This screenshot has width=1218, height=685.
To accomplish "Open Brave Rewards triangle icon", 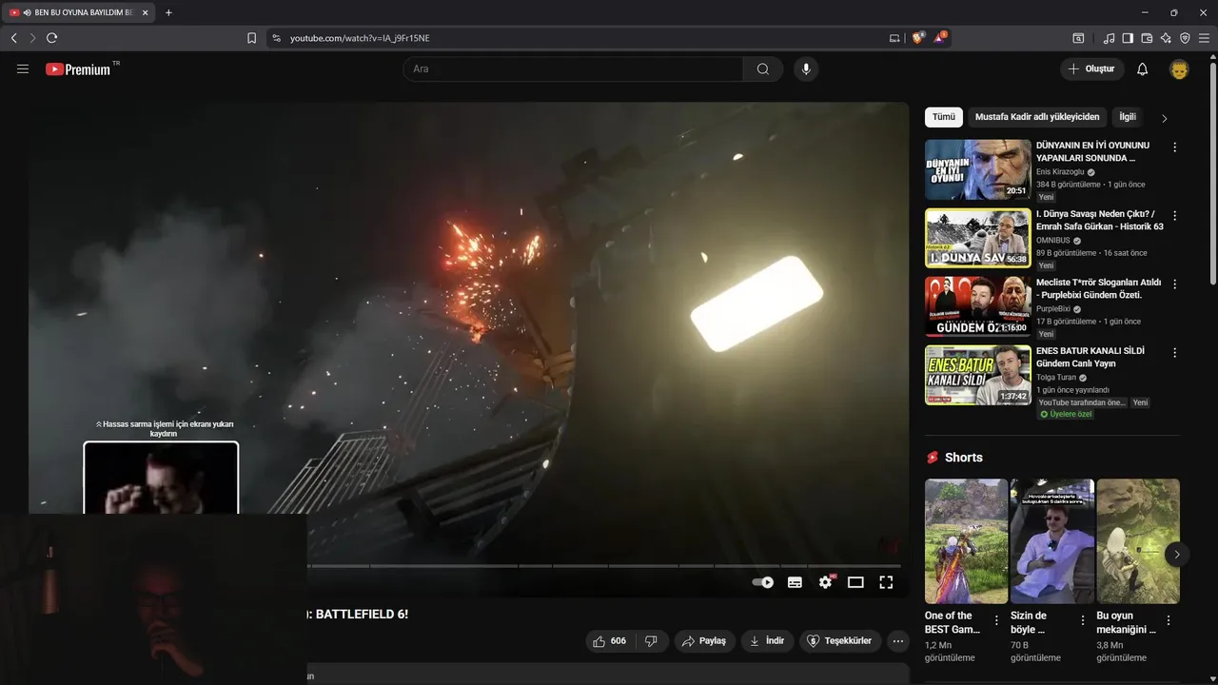I will [940, 37].
